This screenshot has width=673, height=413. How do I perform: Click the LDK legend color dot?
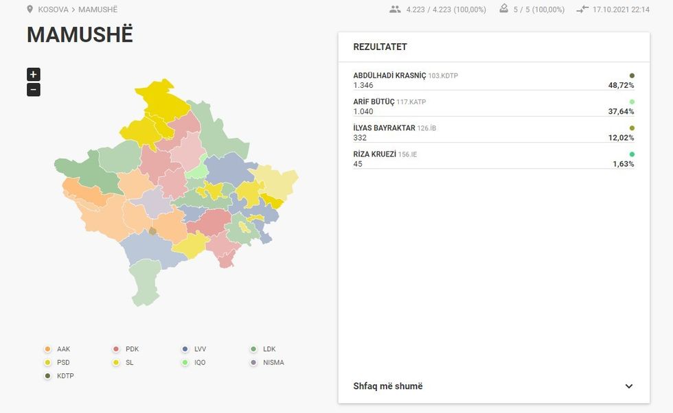[254, 349]
